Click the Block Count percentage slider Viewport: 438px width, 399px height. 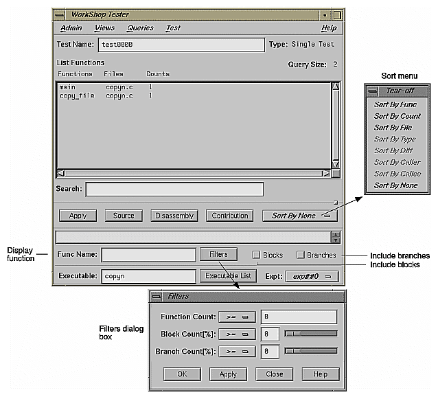coord(311,334)
